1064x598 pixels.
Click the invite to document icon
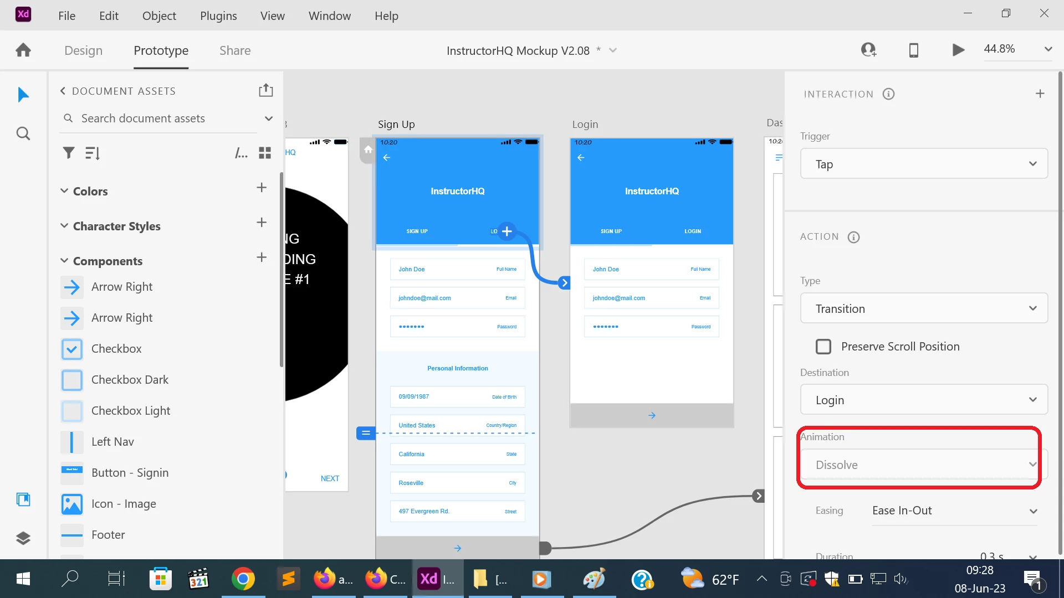868,50
